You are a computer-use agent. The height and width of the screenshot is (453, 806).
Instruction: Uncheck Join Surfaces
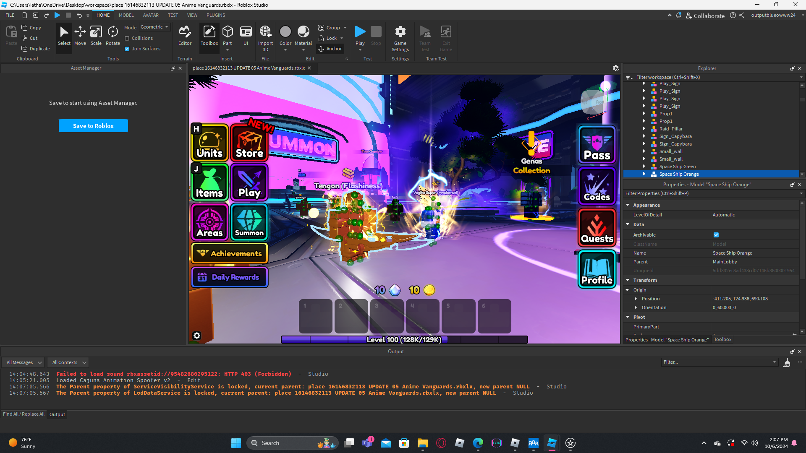[x=127, y=49]
